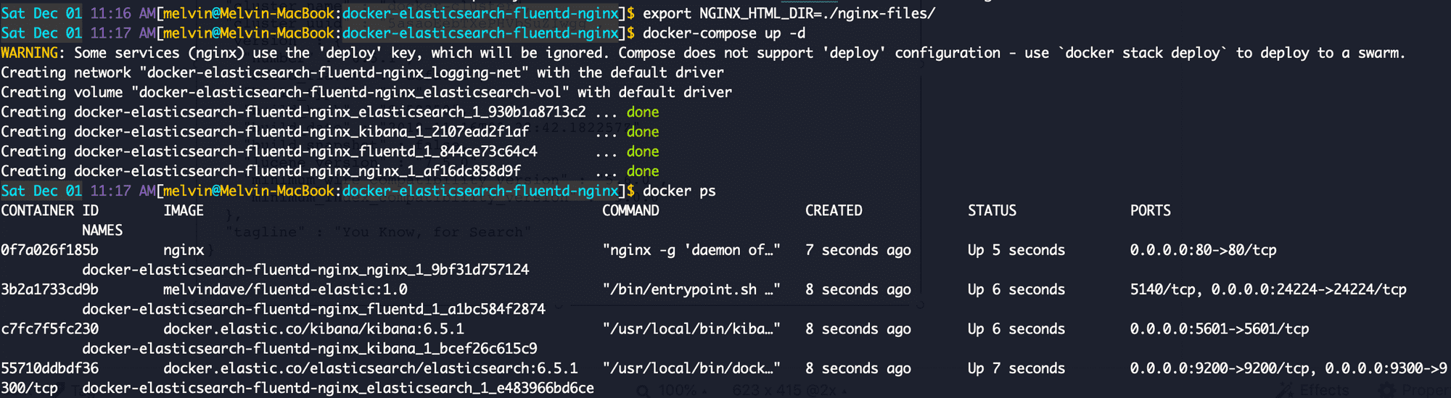Image resolution: width=1451 pixels, height=398 pixels.
Task: Click the container name ending 'elasticsearch_1_e483966bd6ce'
Action: point(338,388)
